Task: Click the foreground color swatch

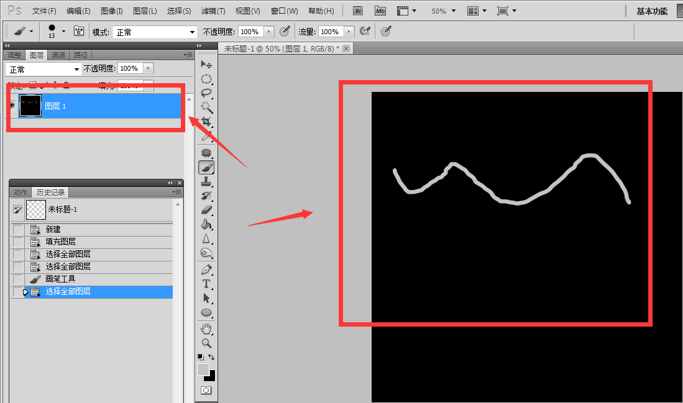Action: (x=203, y=369)
